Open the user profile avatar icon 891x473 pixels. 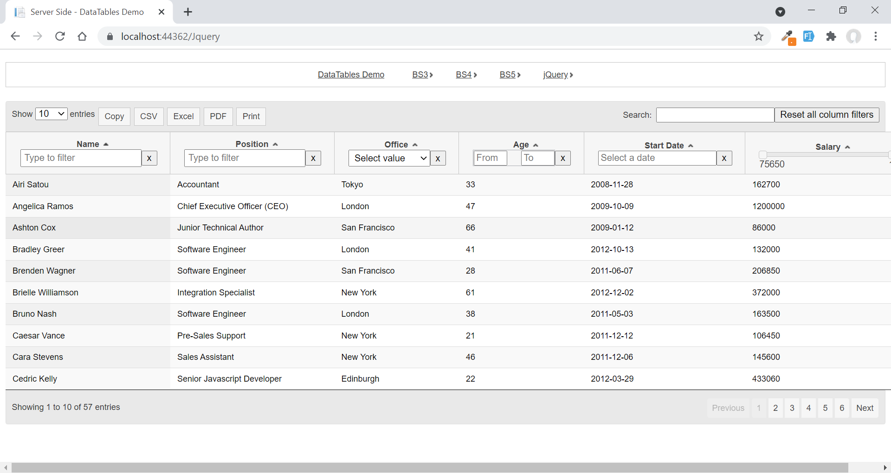click(853, 36)
